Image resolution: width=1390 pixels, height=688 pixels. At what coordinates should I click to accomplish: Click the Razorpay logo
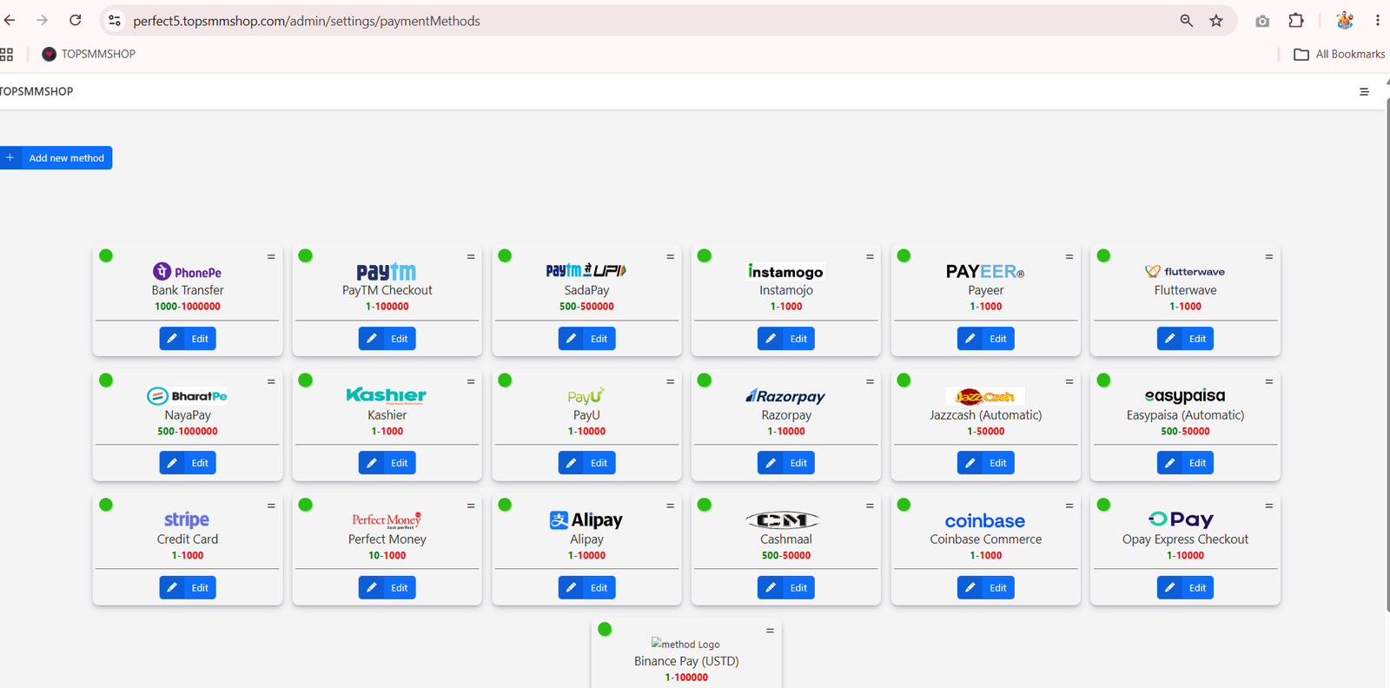pyautogui.click(x=785, y=396)
